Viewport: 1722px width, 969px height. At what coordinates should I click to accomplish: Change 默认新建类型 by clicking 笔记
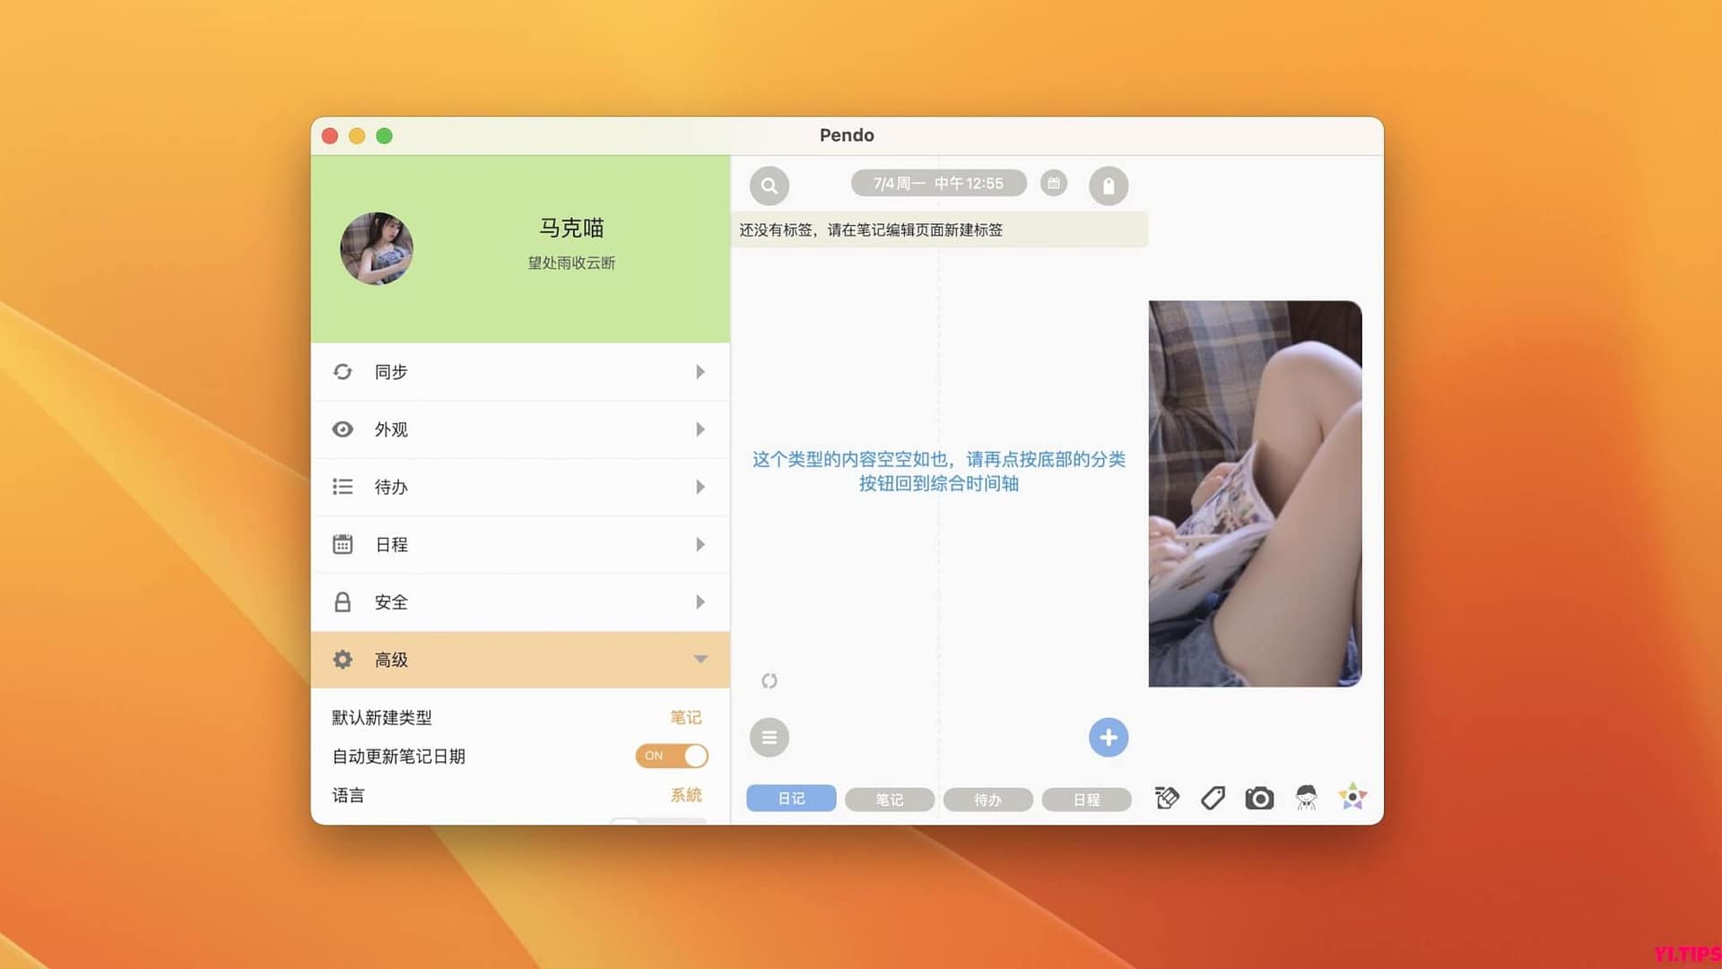(x=686, y=717)
